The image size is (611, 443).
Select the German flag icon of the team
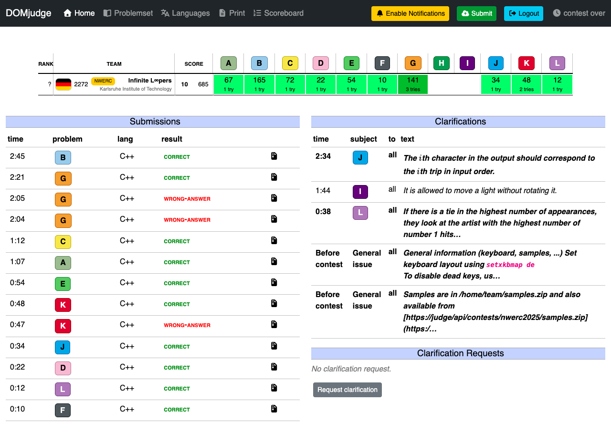63,84
